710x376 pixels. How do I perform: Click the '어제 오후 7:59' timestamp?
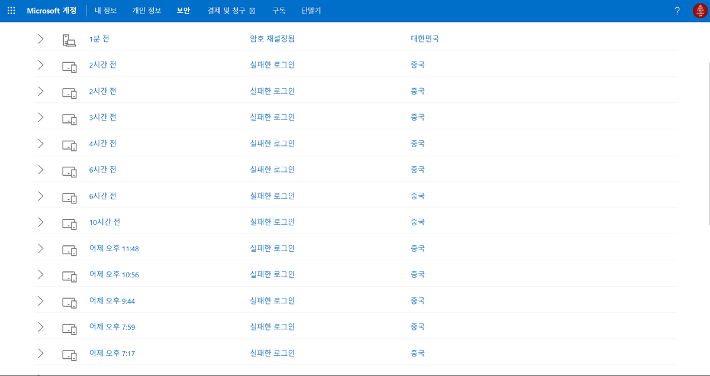[x=112, y=327]
